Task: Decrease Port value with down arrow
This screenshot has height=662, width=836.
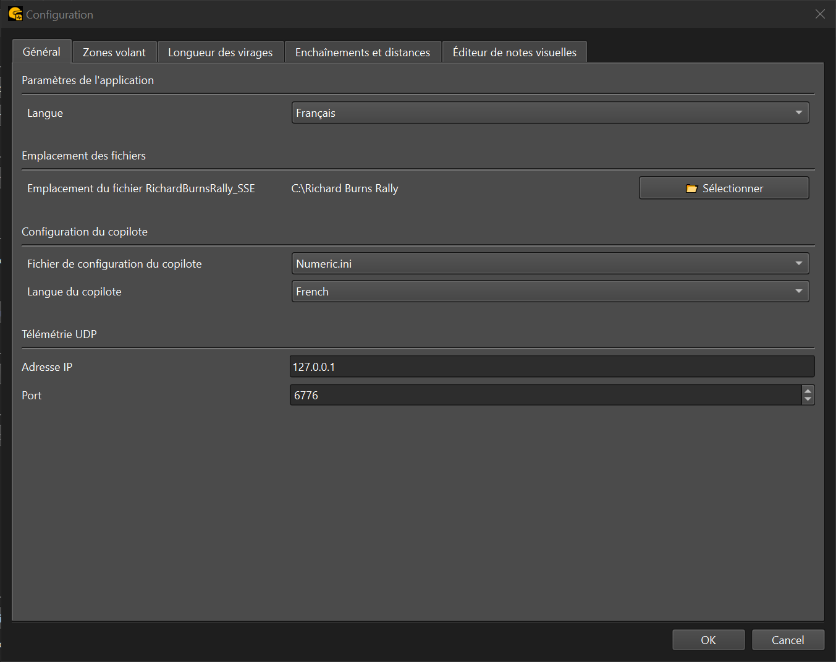Action: point(808,400)
